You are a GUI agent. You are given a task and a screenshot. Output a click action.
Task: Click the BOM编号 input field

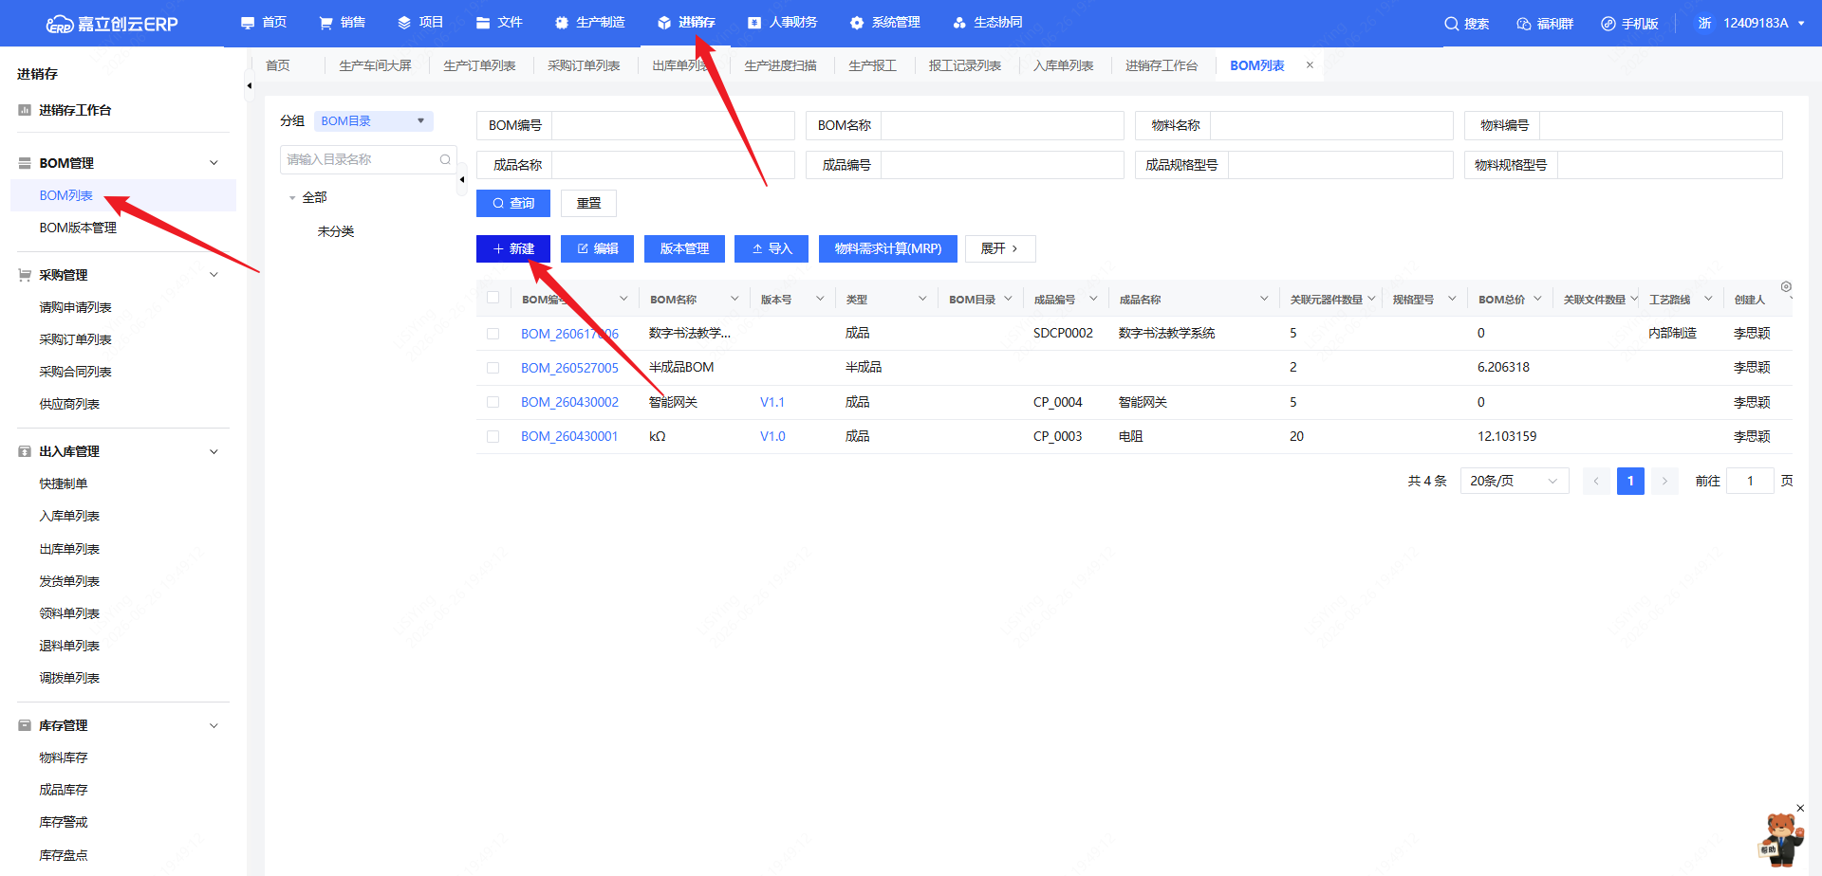(673, 125)
